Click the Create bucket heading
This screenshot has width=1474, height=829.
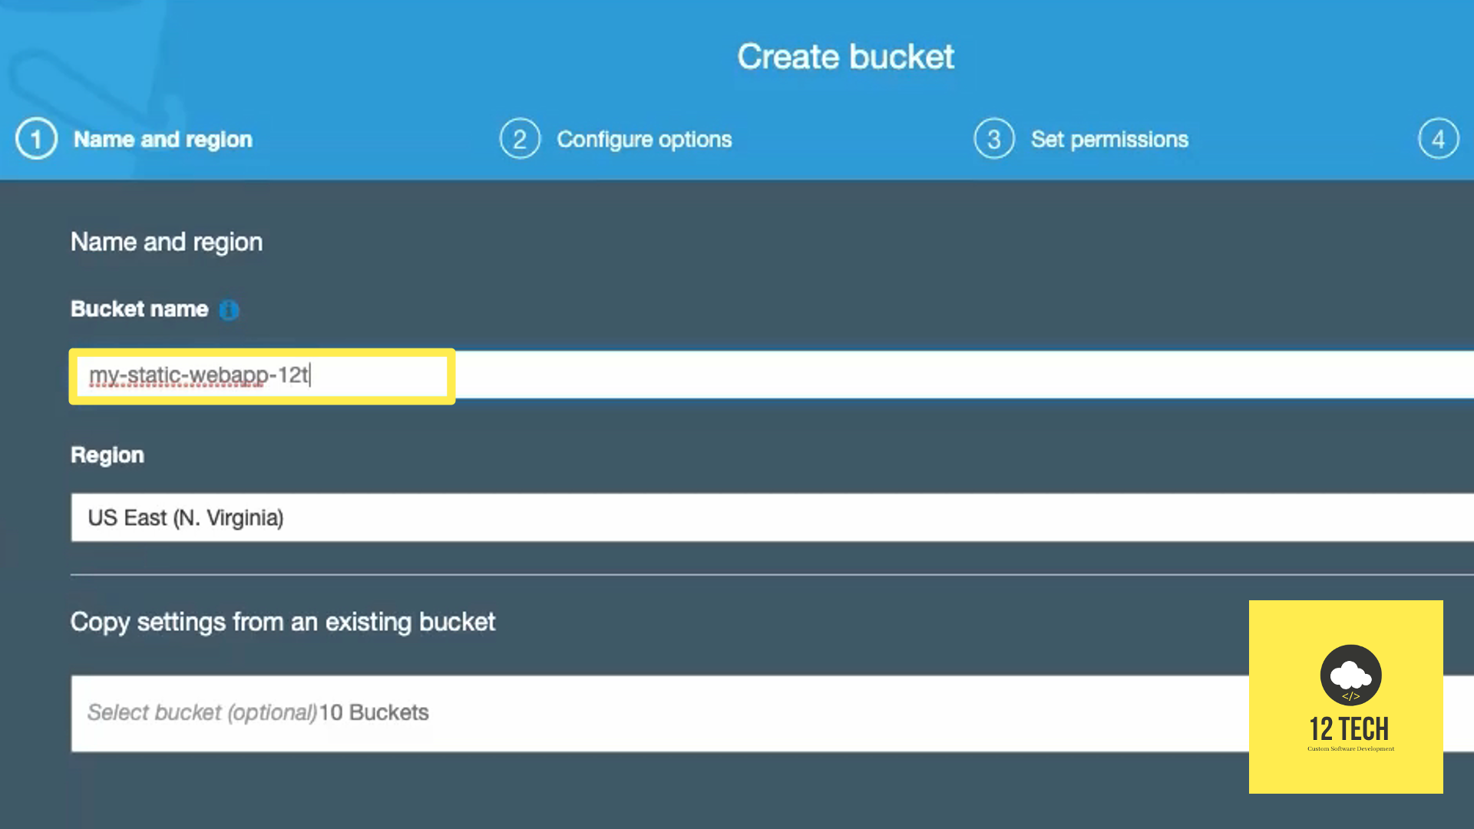[x=844, y=56]
